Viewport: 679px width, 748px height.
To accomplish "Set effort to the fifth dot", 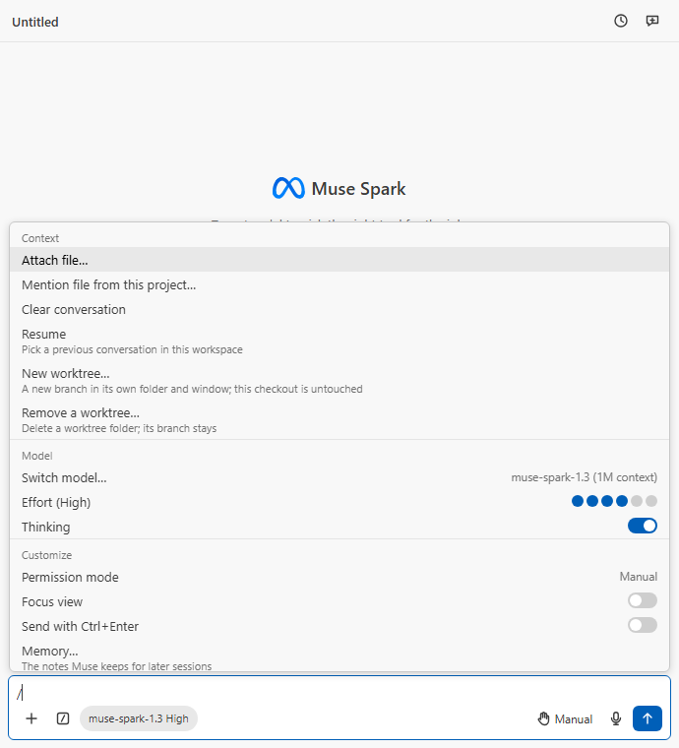I will click(637, 501).
